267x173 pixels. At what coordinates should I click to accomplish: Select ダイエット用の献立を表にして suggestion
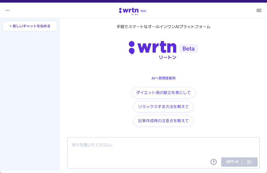pos(163,92)
